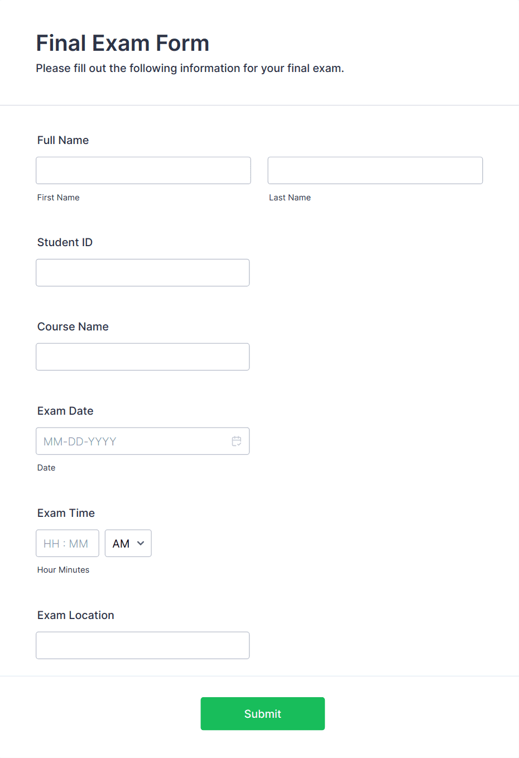Viewport: 519px width, 758px height.
Task: Click the Exam Date label
Action: (x=65, y=411)
